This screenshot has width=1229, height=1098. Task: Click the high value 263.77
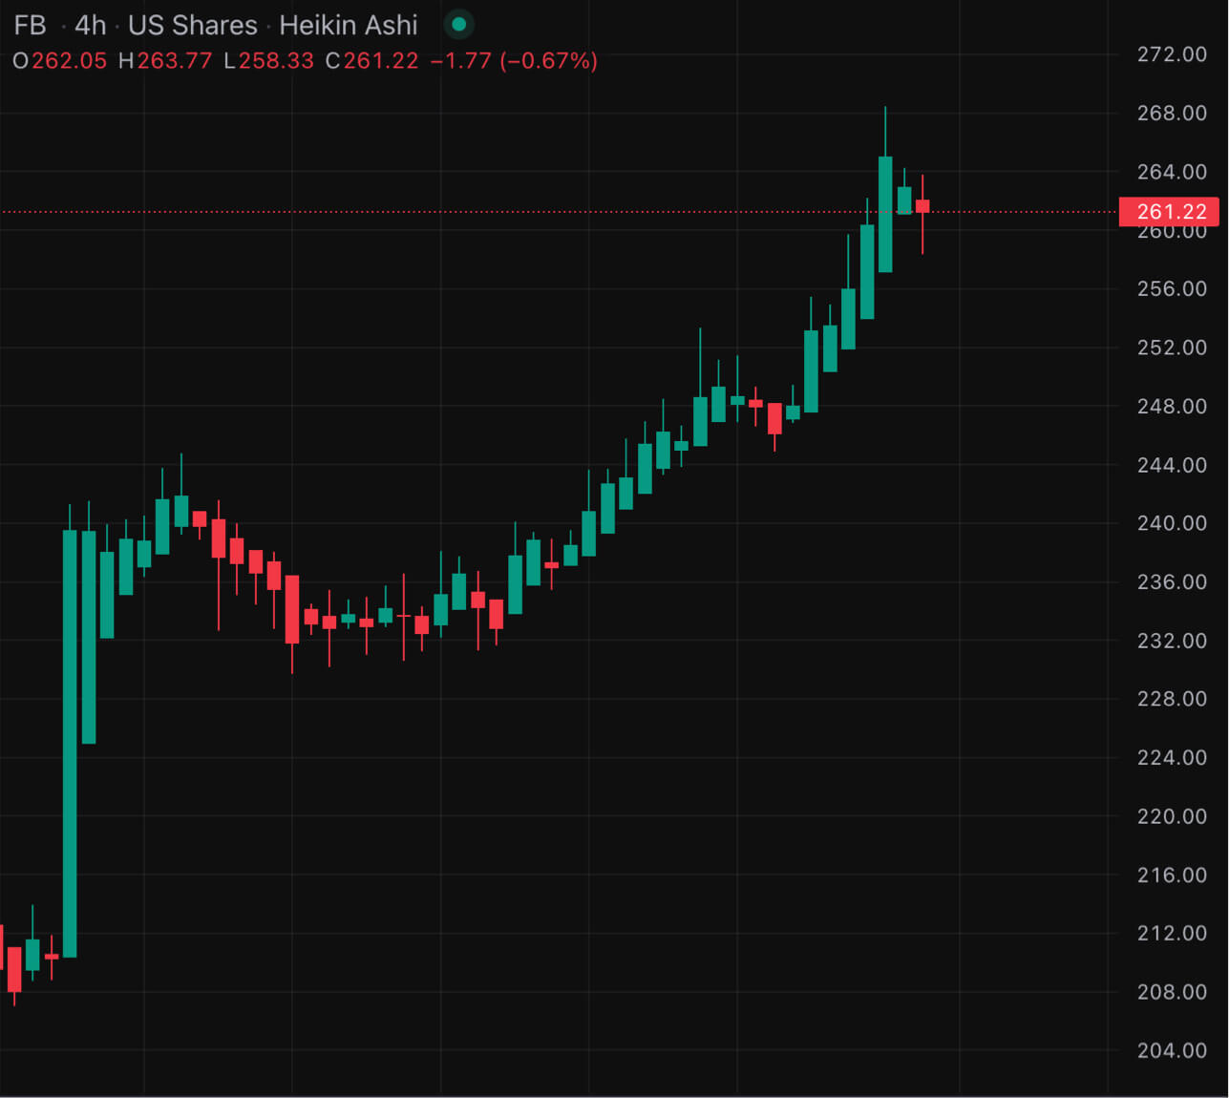[174, 61]
